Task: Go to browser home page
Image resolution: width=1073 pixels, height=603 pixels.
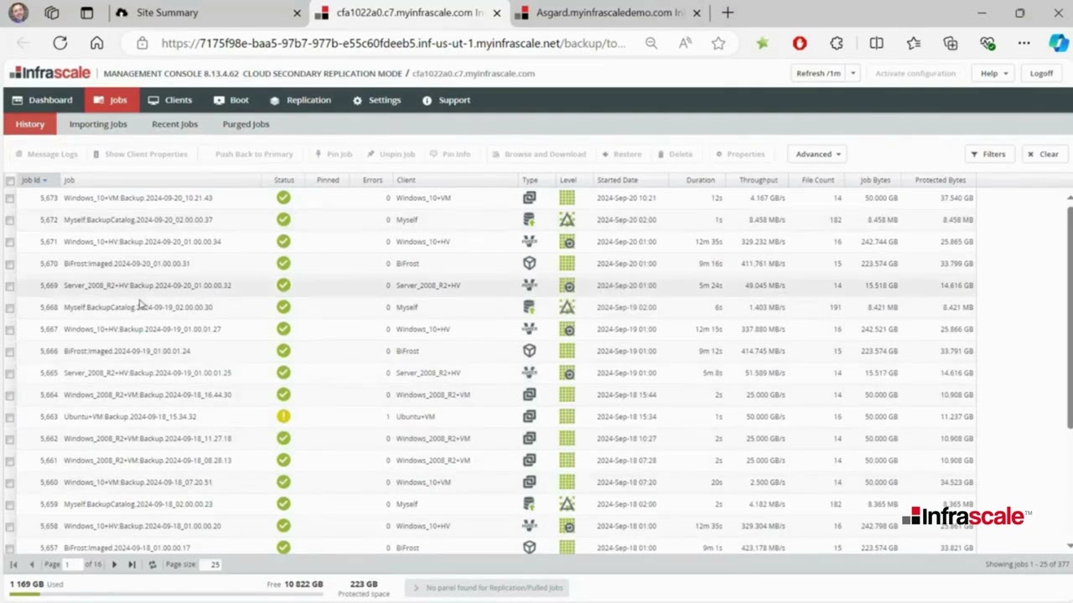Action: pyautogui.click(x=97, y=44)
